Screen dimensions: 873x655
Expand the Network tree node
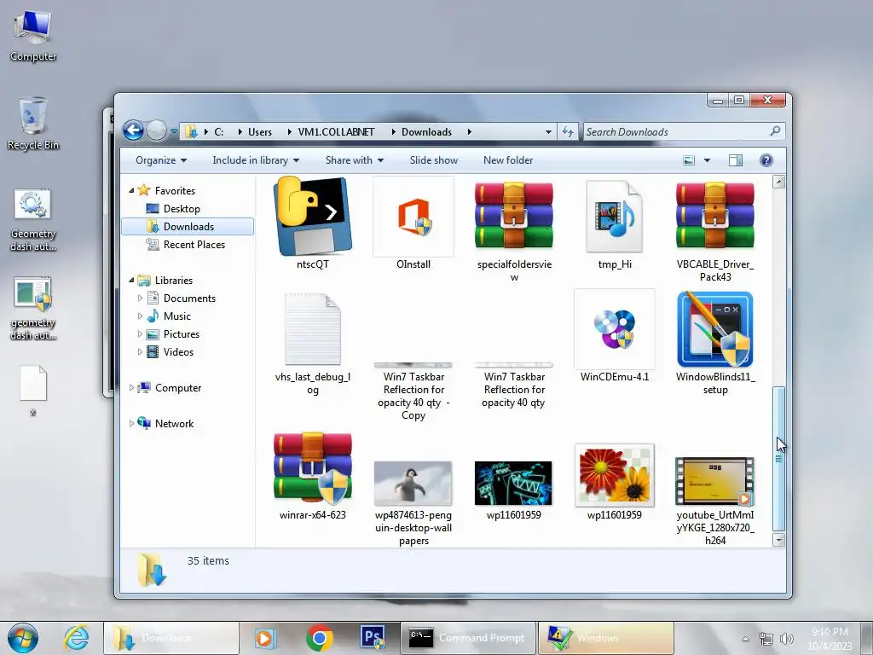click(x=131, y=423)
